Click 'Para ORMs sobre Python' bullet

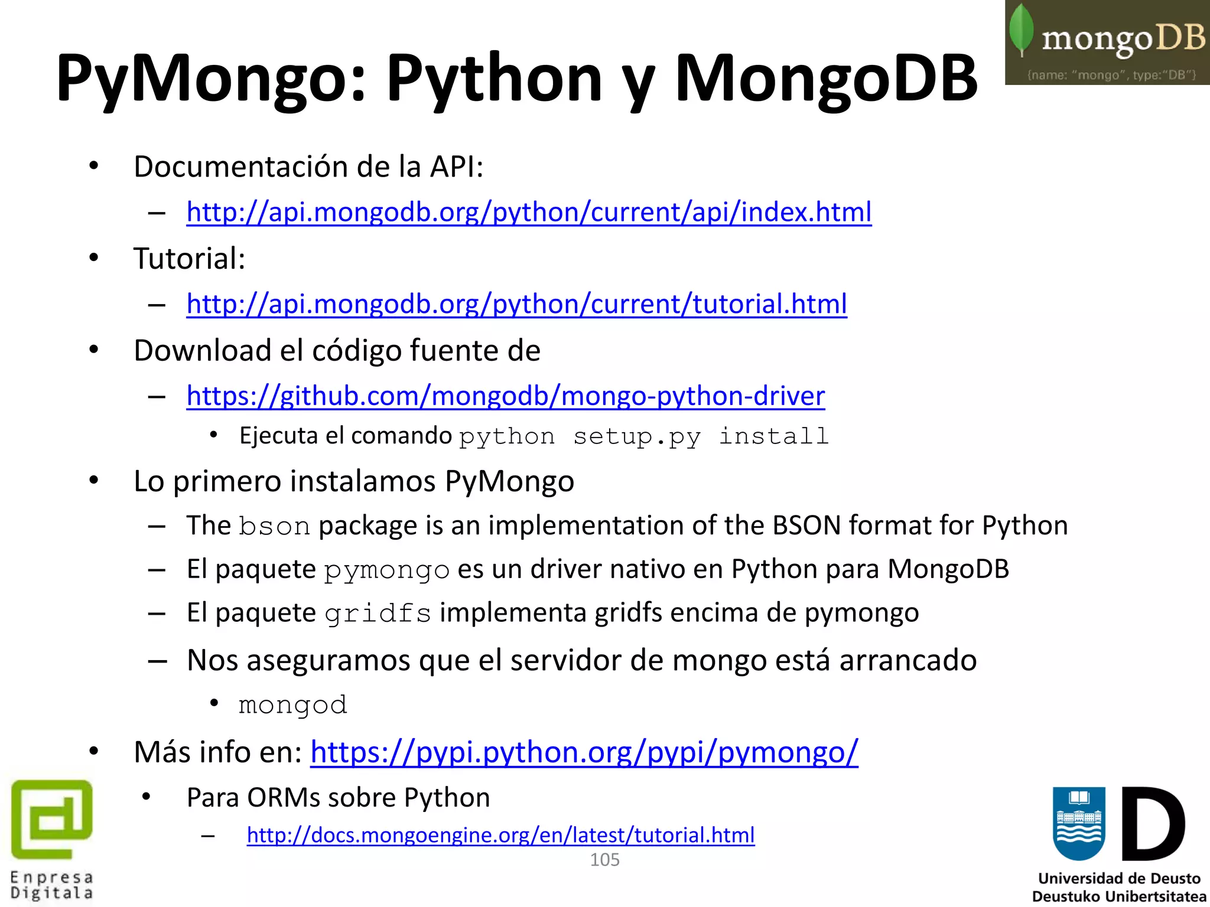point(338,798)
